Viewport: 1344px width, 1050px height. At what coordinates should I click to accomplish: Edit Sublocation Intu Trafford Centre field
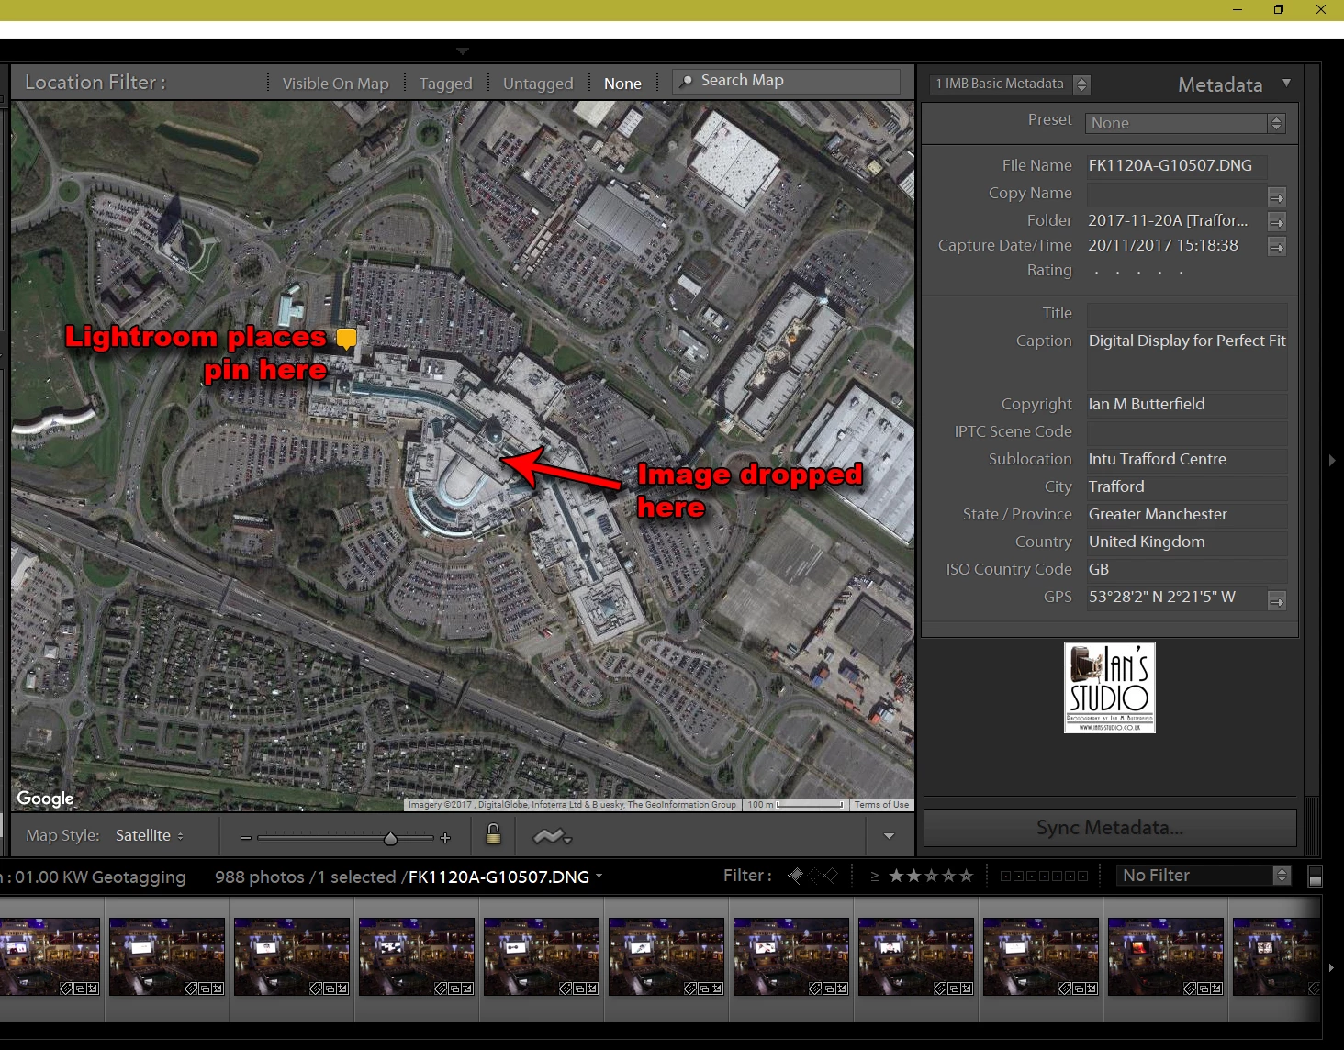point(1186,460)
